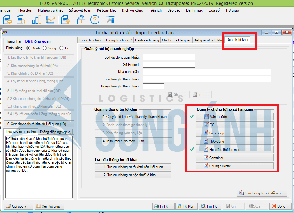Click the document search toolbar icon
Image resolution: width=294 pixels, height=213 pixels.
click(x=21, y=20)
